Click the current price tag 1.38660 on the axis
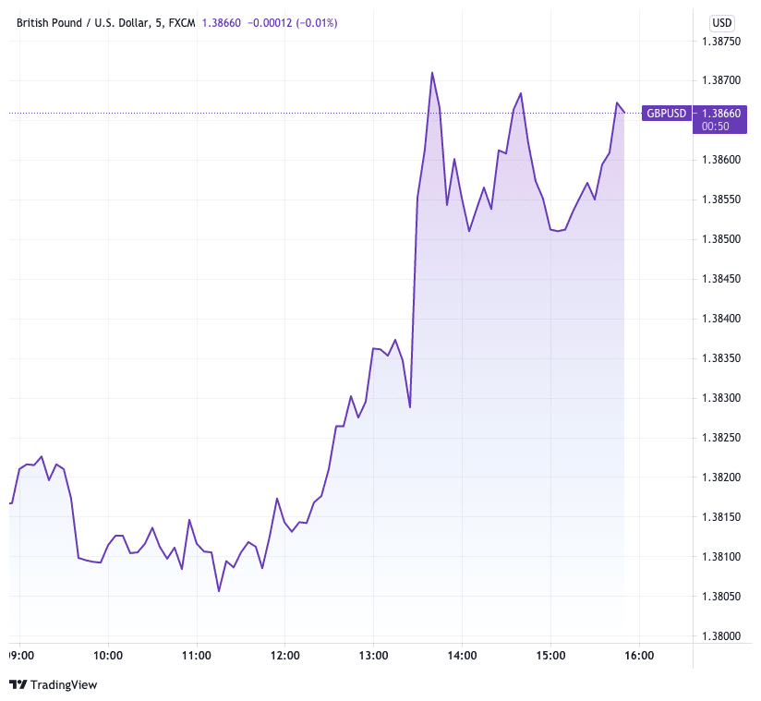The width and height of the screenshot is (761, 701). point(721,113)
